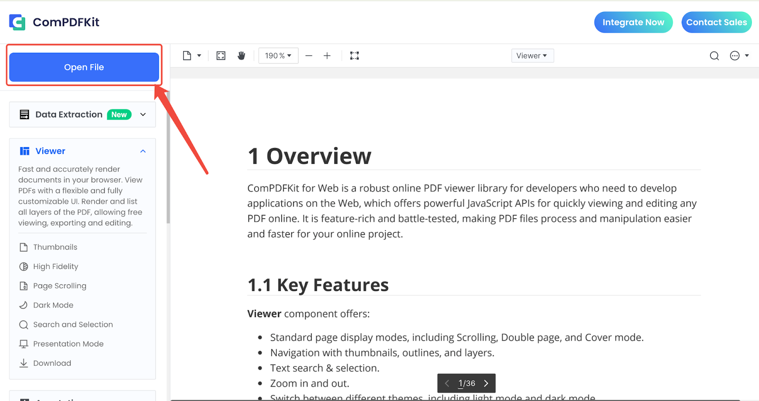Click 'Viewer component offers:' text

pyautogui.click(x=308, y=314)
